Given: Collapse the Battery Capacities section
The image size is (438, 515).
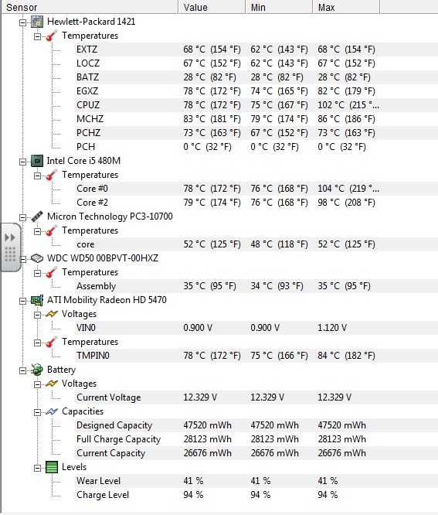Looking at the screenshot, I should (38, 412).
